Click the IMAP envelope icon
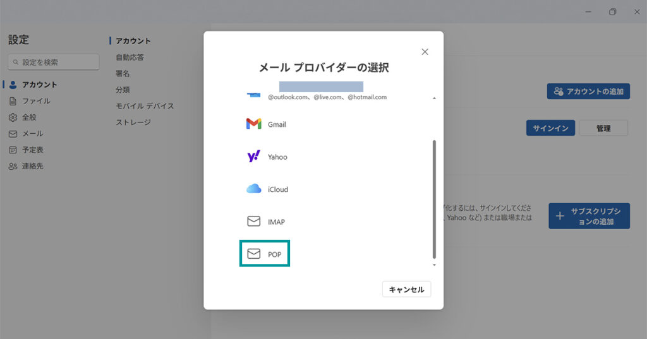Screen dimensions: 647x339 tap(254, 222)
